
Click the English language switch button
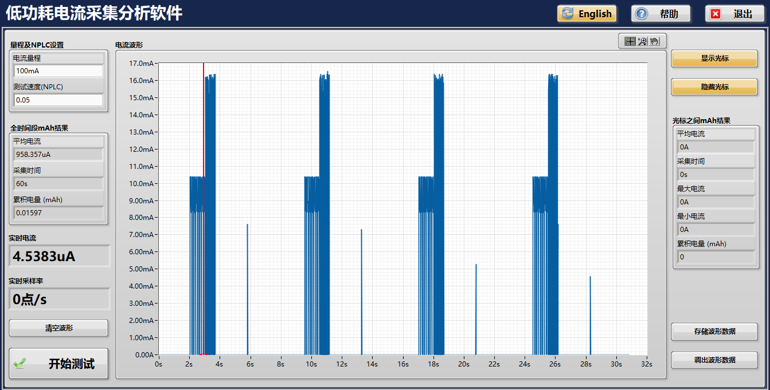587,14
